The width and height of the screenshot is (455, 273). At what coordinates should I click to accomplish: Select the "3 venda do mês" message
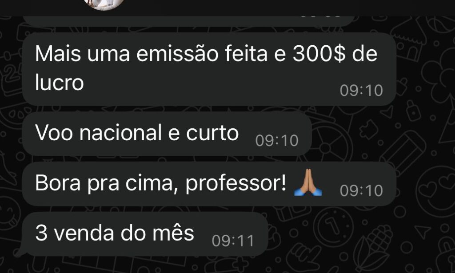point(145,234)
